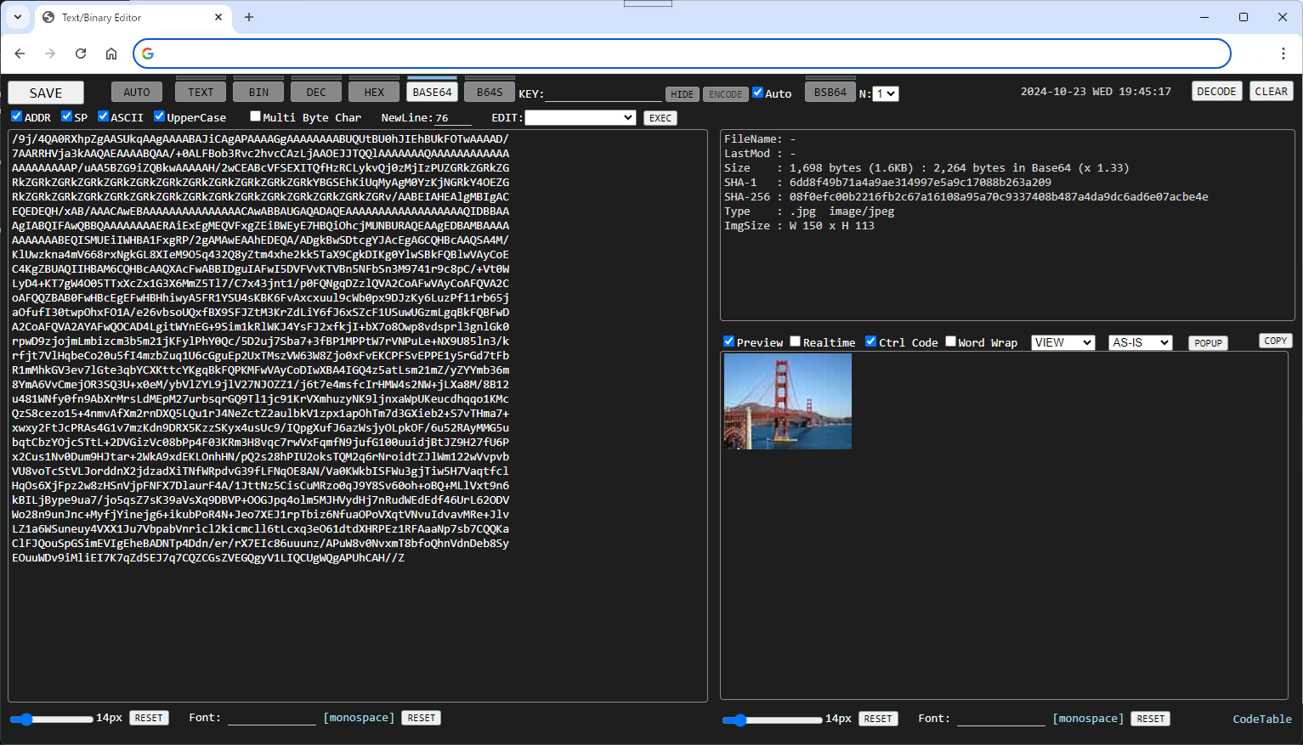Open the AS-IS dropdown
This screenshot has width=1303, height=745.
point(1141,342)
